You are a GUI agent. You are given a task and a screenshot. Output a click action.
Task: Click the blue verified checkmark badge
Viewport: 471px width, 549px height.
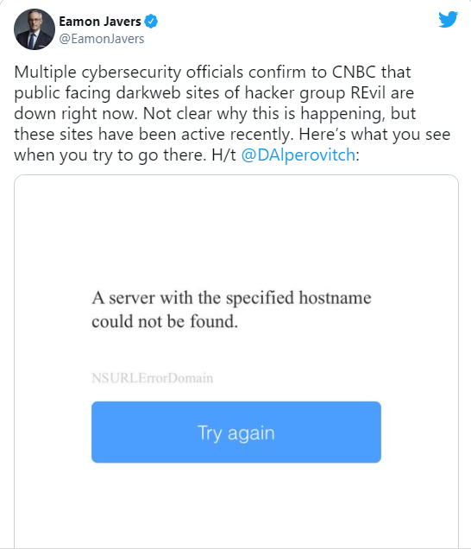click(x=151, y=22)
